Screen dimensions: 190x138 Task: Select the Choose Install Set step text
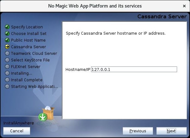pyautogui.click(x=29, y=34)
